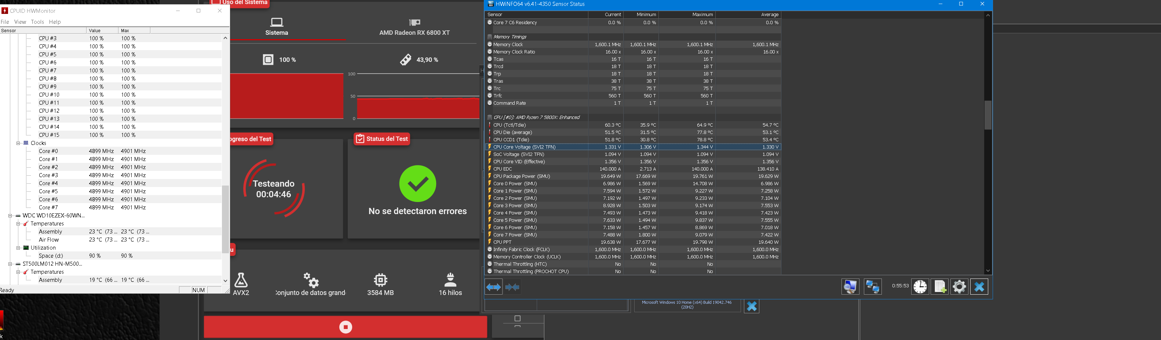This screenshot has width=1161, height=340.
Task: Collapse Temperatures under WDC drive
Action: (18, 224)
